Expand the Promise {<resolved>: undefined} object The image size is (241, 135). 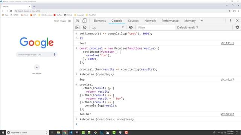point(81,119)
